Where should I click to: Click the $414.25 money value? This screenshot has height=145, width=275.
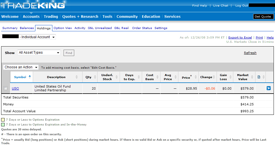click(x=247, y=104)
